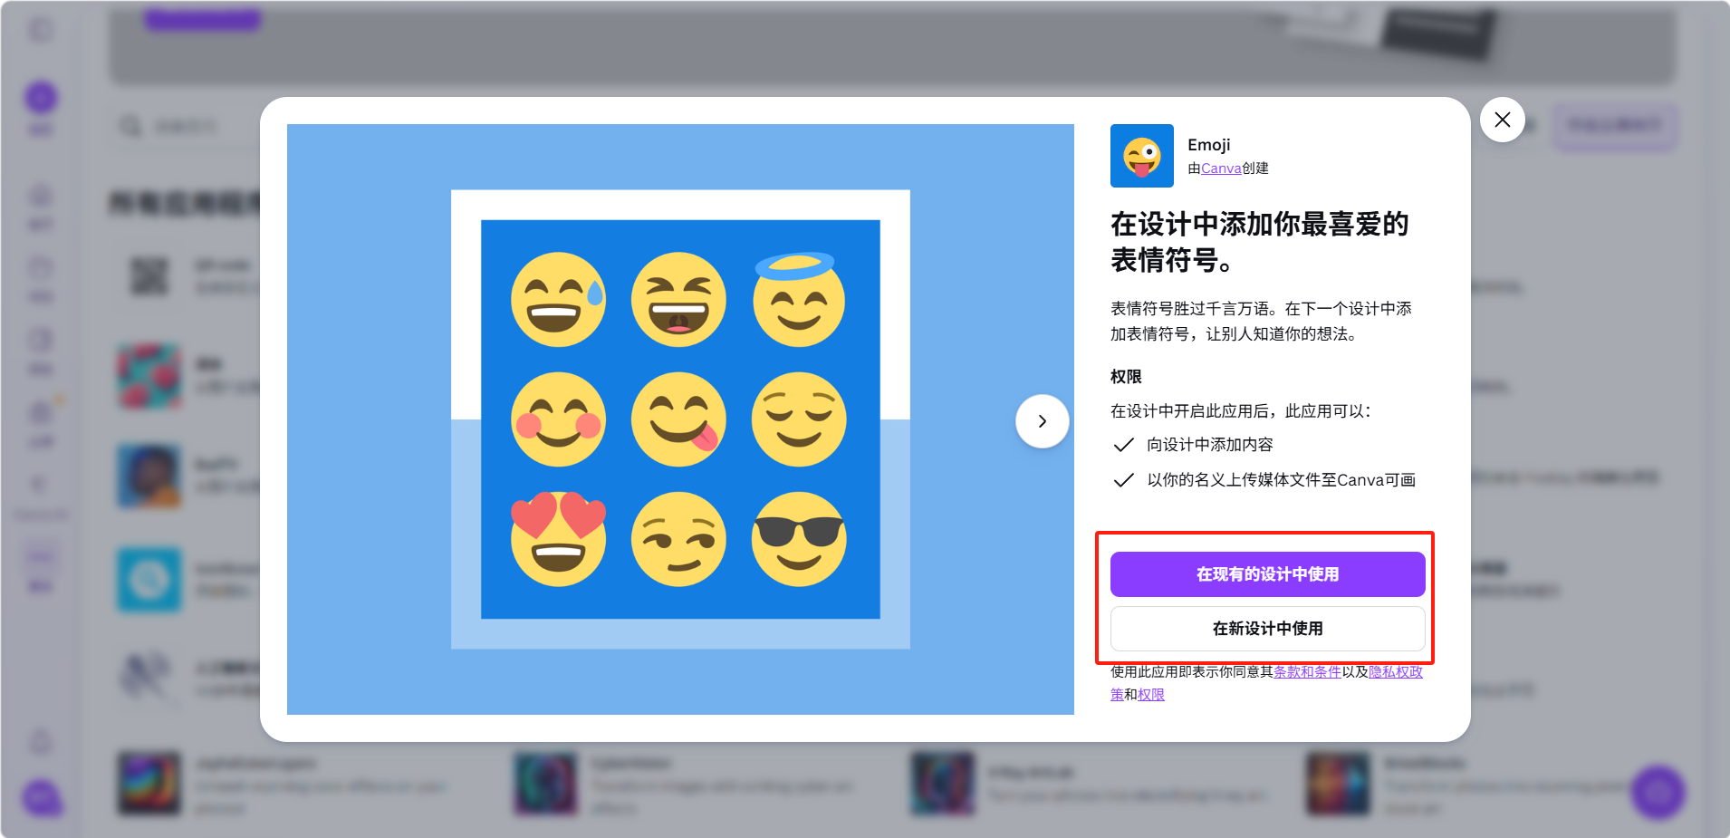Click the heart-eyes emoji in preview
This screenshot has height=838, width=1730.
(558, 539)
